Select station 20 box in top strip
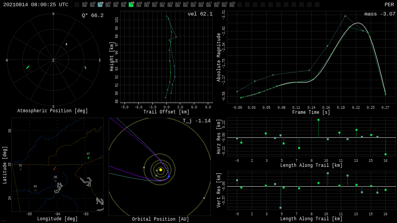 point(232,5)
